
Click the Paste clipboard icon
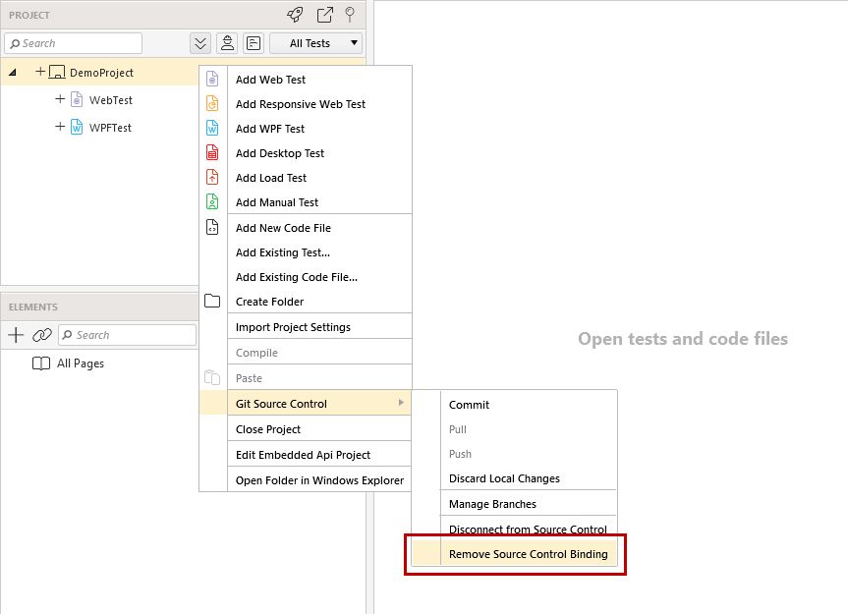pyautogui.click(x=212, y=377)
